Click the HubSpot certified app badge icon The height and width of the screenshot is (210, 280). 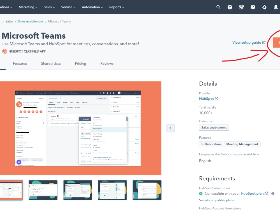[5, 52]
